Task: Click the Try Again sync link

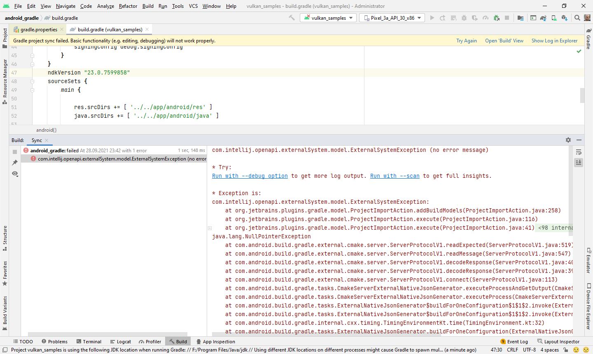Action: (x=467, y=40)
